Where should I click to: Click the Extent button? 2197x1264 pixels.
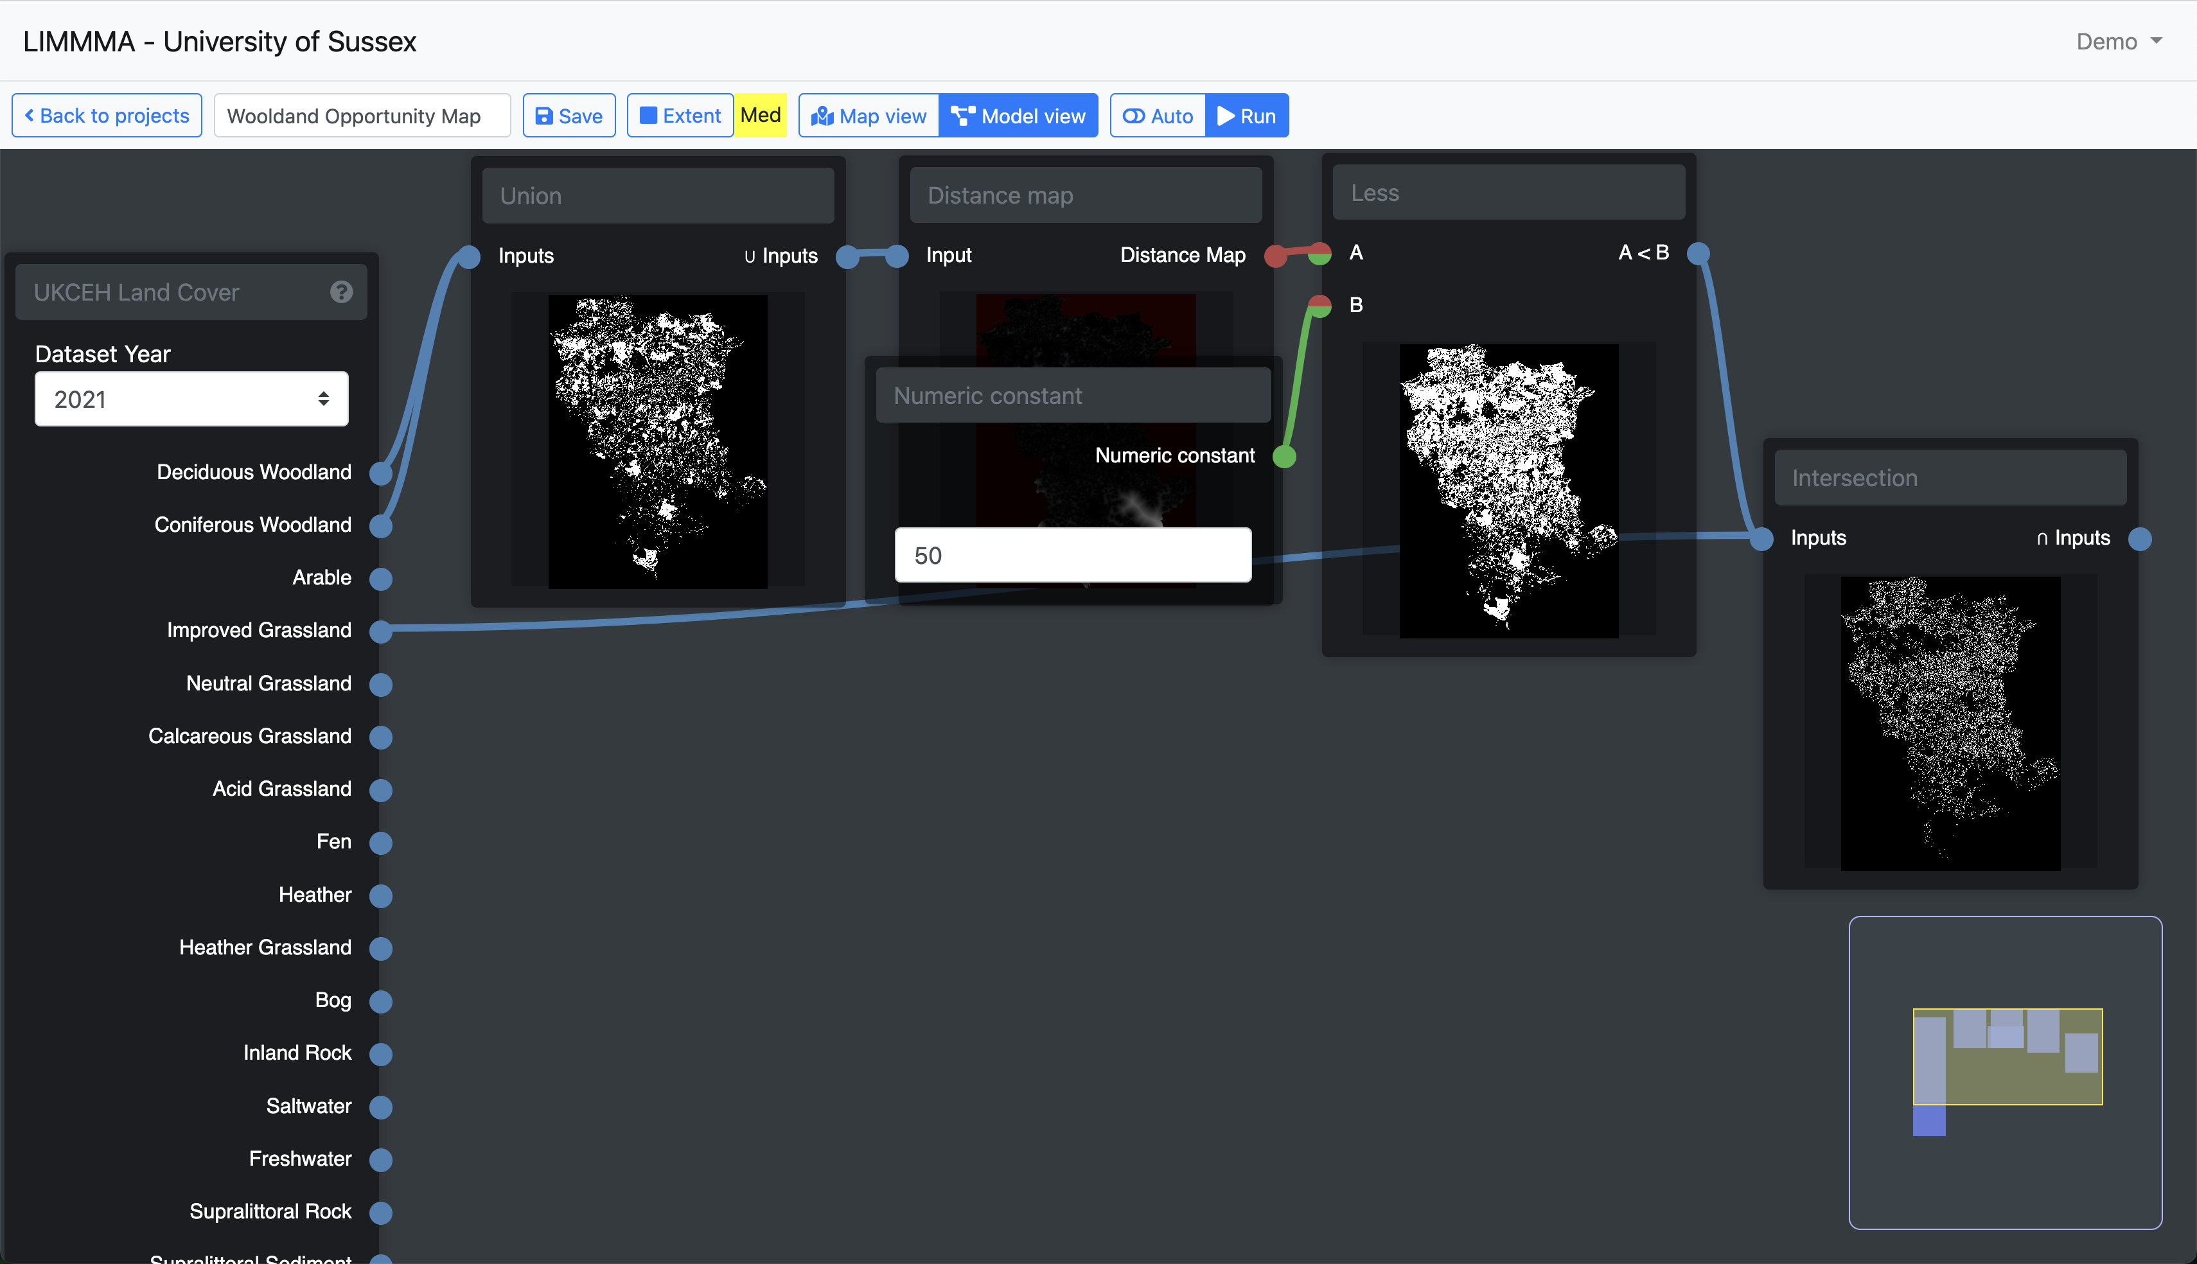[680, 116]
